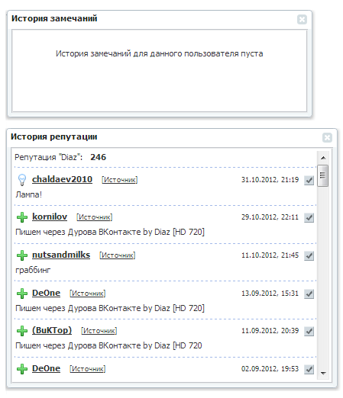Click the light bulb icon beside chaldaev2010
Image resolution: width=343 pixels, height=398 pixels.
tap(22, 180)
